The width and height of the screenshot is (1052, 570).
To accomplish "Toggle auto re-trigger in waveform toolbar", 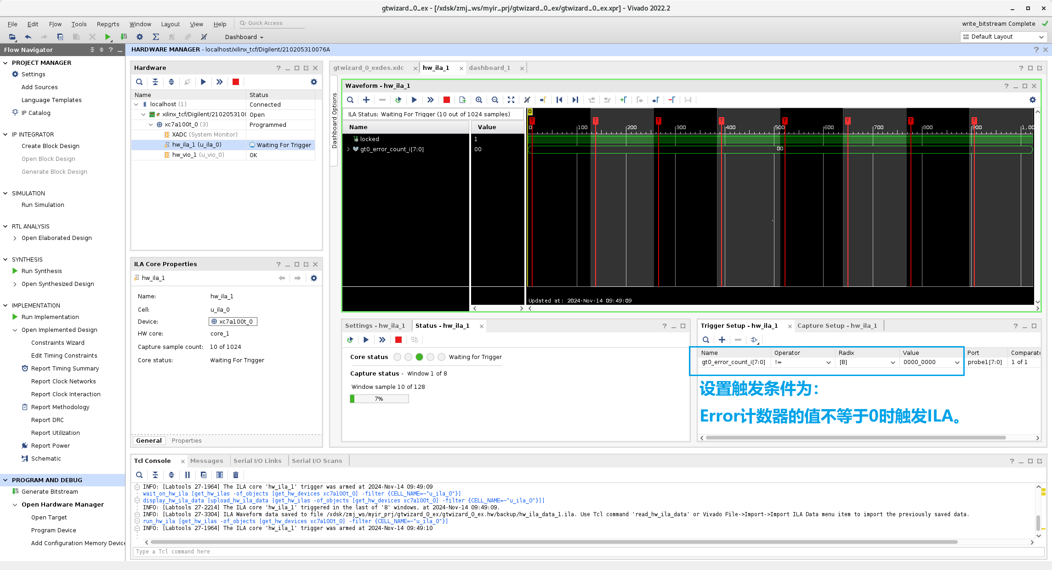I will coord(398,100).
